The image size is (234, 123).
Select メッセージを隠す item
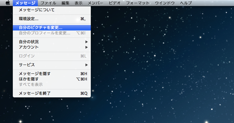click(x=52, y=73)
